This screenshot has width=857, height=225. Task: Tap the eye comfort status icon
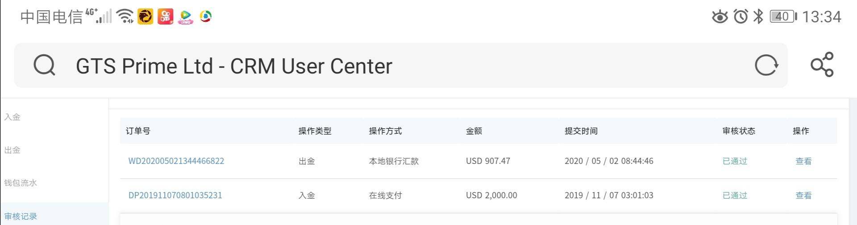720,17
